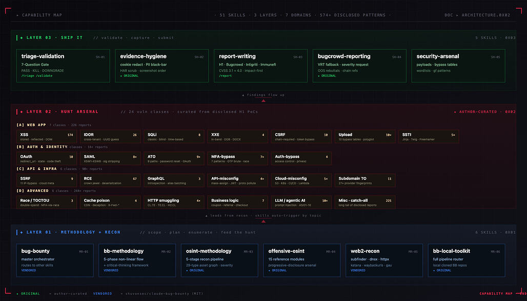This screenshot has height=301, width=527.
Task: Click the red diamond beside LAYER 02
Action: click(x=22, y=112)
